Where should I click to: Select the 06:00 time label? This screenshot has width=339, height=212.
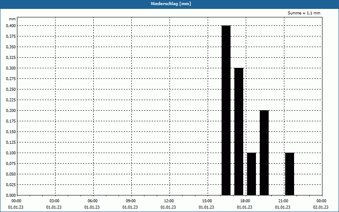tap(93, 201)
